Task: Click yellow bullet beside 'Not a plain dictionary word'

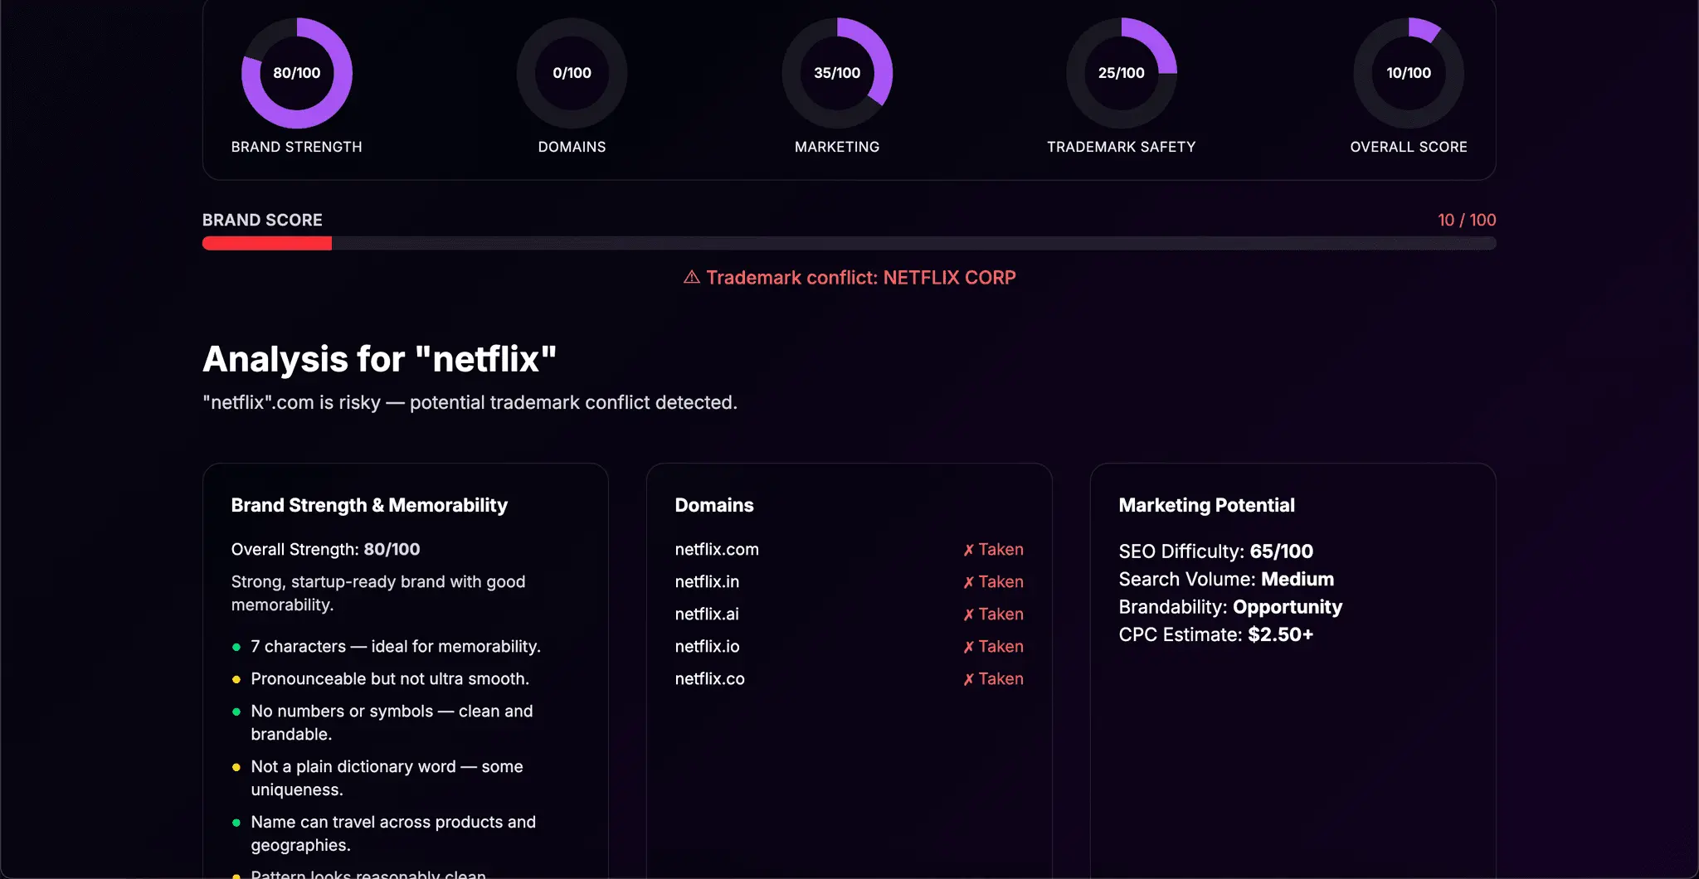Action: [x=236, y=767]
